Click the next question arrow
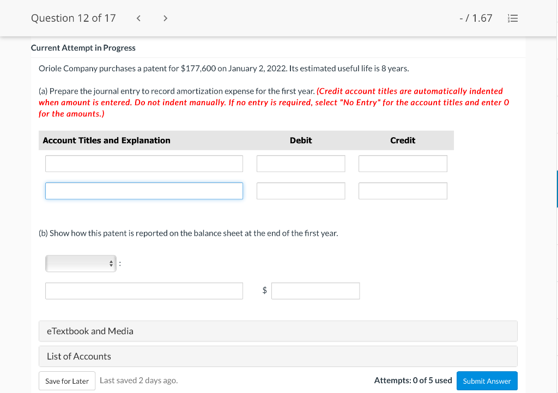Image resolution: width=558 pixels, height=393 pixels. [165, 18]
